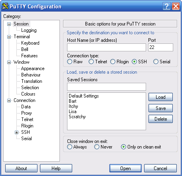Click the Open button to connect
The height and width of the screenshot is (176, 182).
(125, 168)
